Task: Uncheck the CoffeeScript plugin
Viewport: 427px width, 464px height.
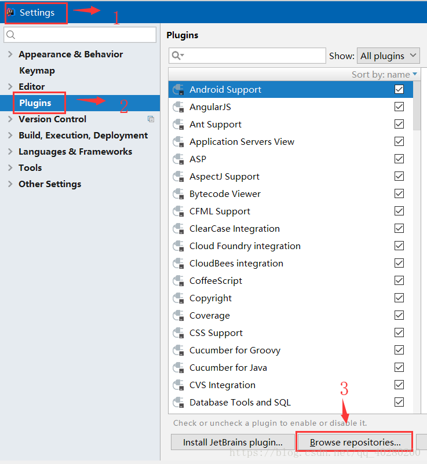Action: 399,280
